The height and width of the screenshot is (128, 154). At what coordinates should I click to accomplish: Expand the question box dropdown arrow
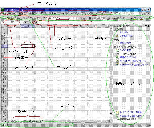click(139, 14)
